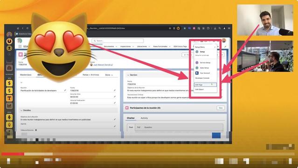Choose Developer Console from the Setup Menu
The width and height of the screenshot is (298, 168).
coord(202,78)
